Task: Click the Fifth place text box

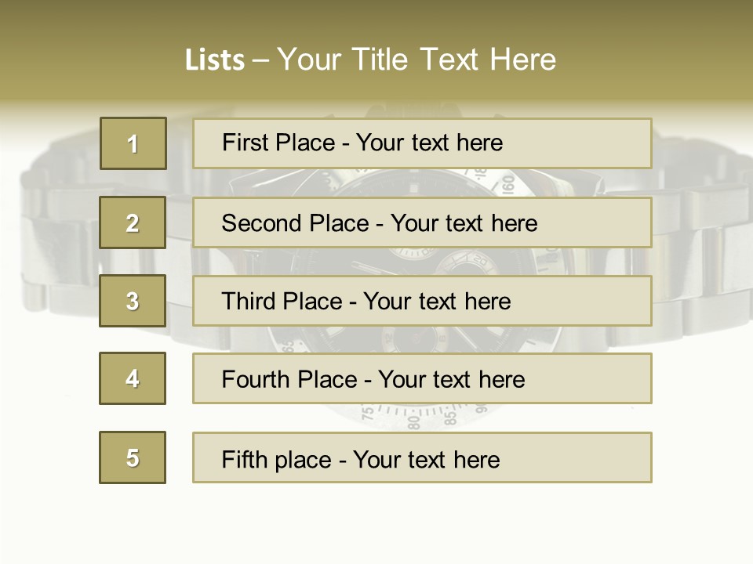Action: (x=422, y=457)
